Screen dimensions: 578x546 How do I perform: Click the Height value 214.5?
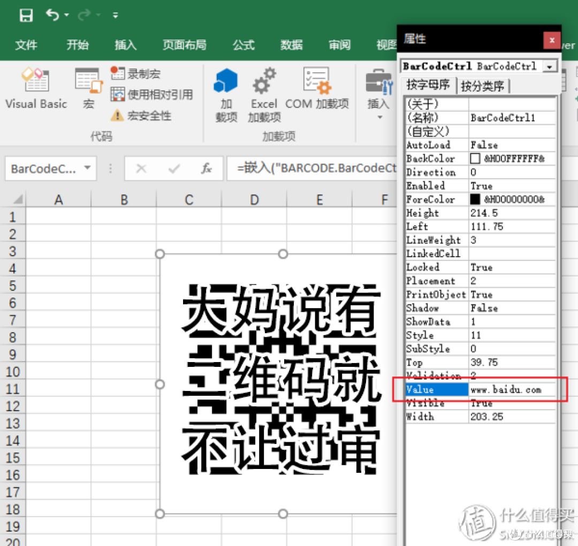(512, 213)
